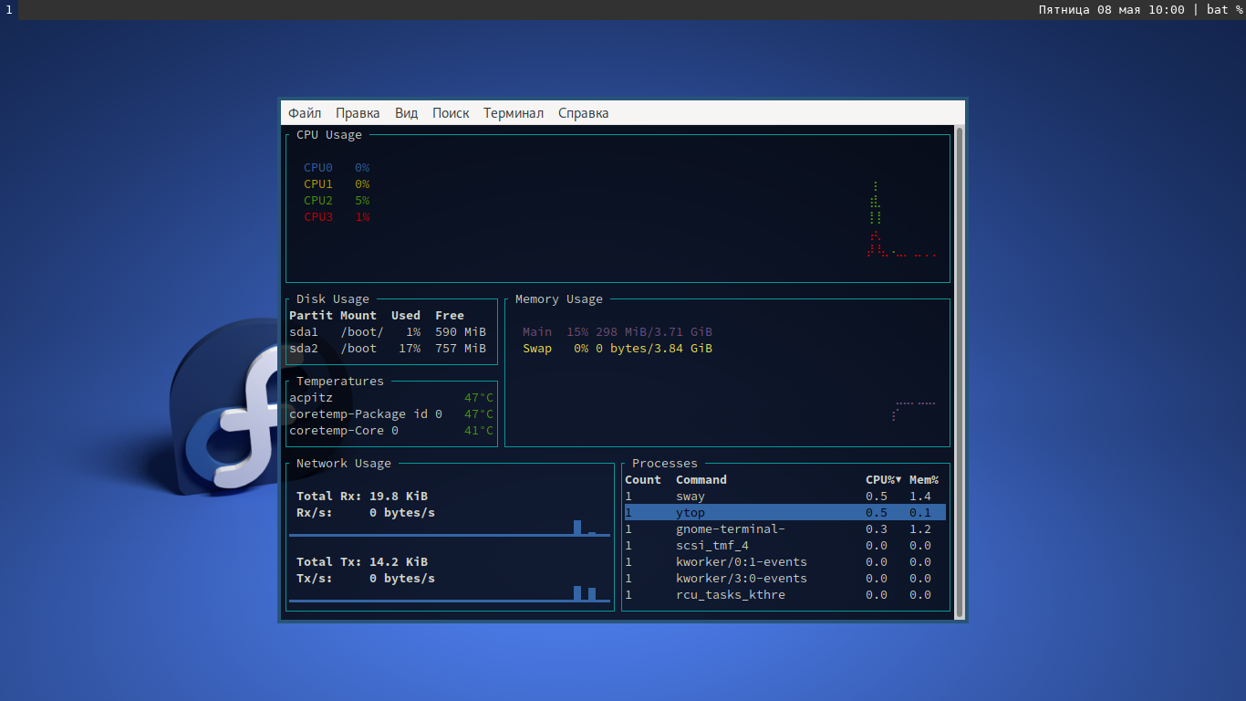The image size is (1246, 701).
Task: Click the date and time in top bar
Action: coord(1111,9)
